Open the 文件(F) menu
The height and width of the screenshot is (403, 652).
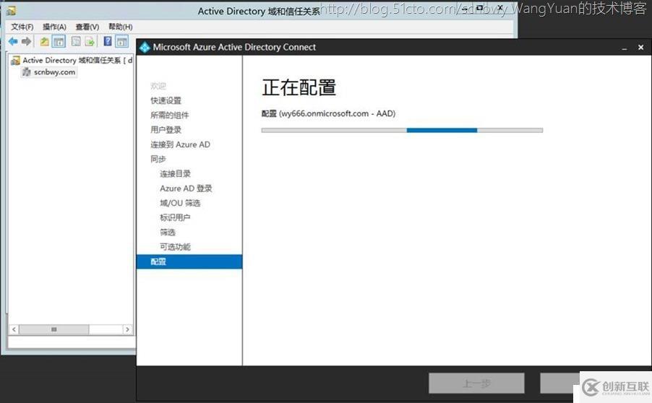22,27
